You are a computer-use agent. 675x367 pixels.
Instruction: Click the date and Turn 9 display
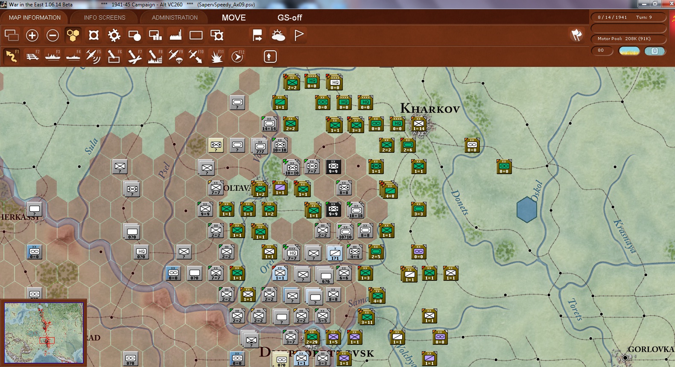[628, 17]
